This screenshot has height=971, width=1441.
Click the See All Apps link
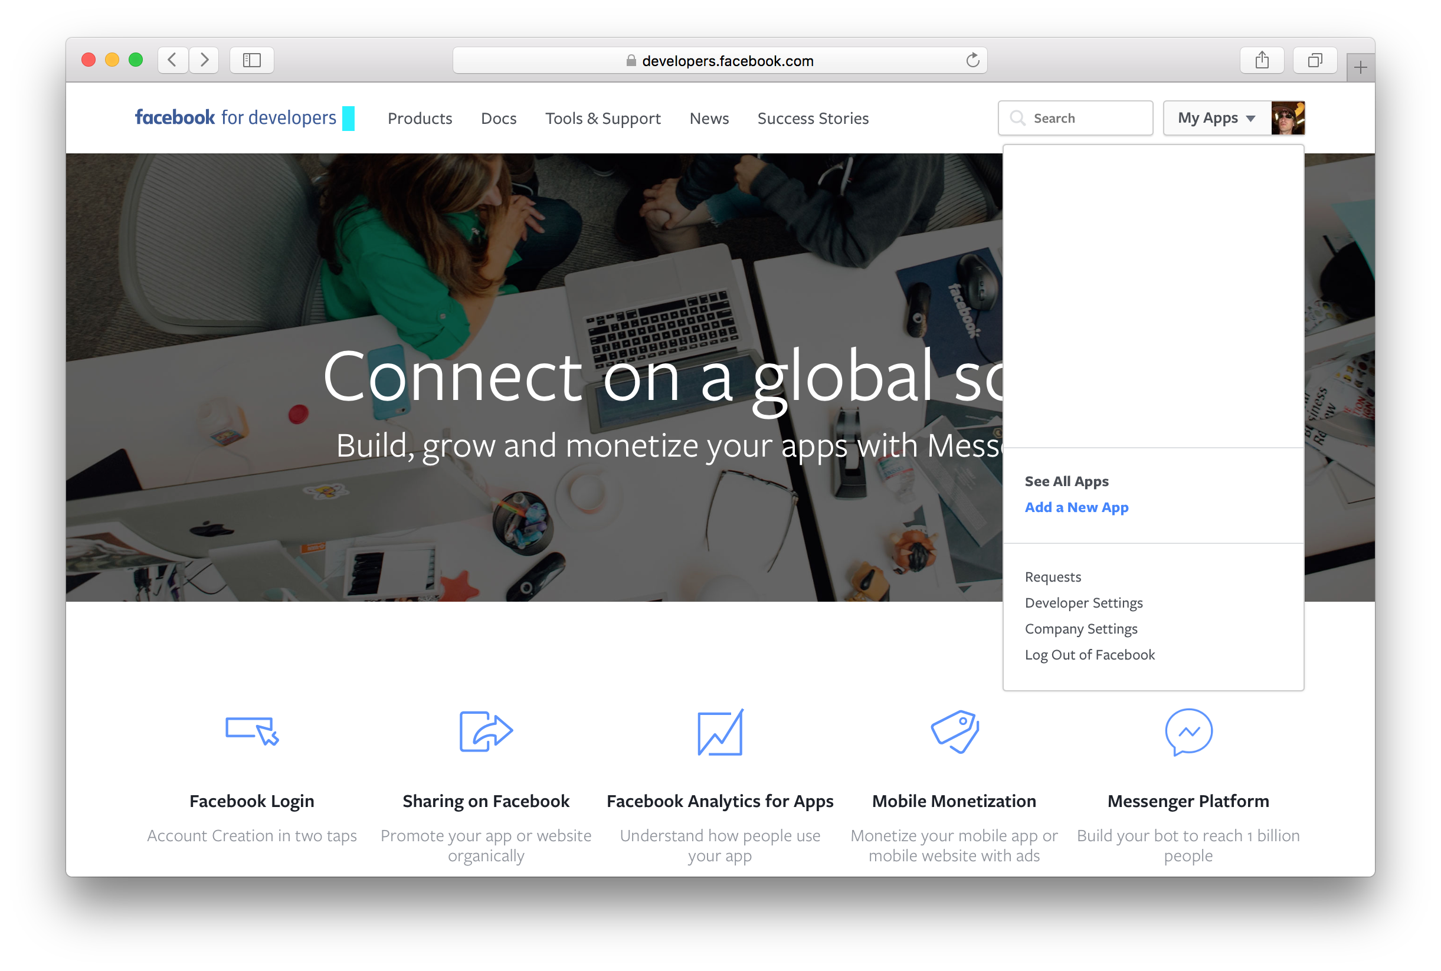[x=1066, y=480]
